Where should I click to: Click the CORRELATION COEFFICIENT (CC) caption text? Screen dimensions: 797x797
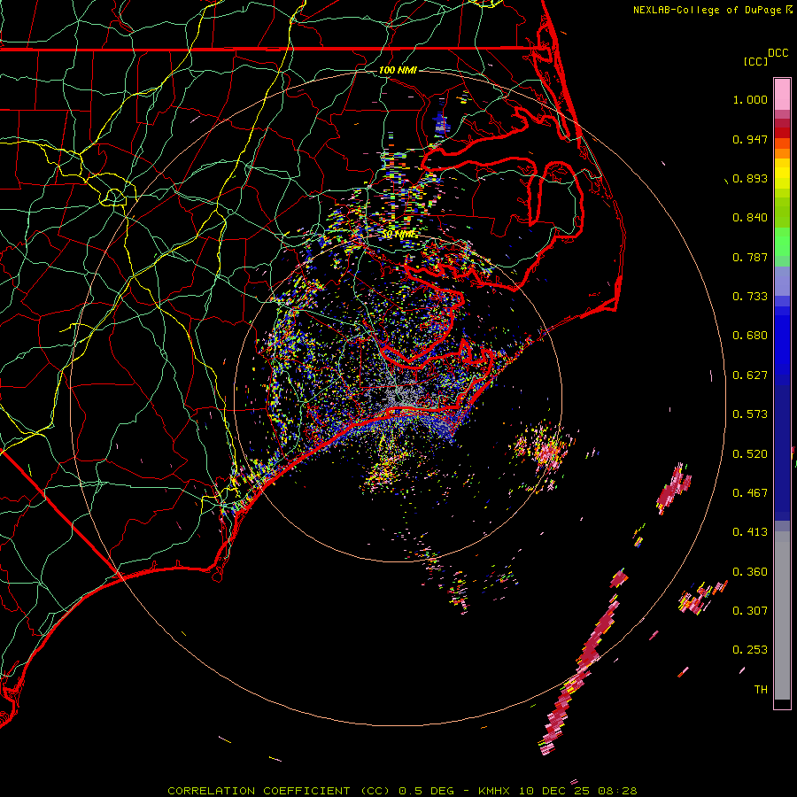[279, 791]
